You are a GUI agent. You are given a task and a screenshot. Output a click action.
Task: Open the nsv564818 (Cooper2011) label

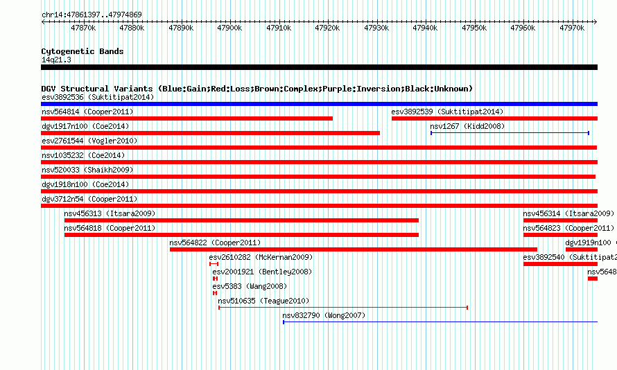pyautogui.click(x=110, y=228)
